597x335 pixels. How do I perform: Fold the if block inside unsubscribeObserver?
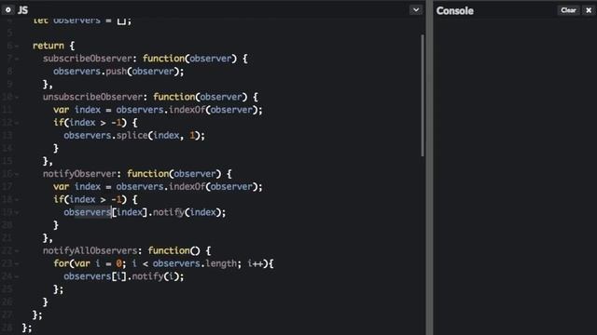coord(17,123)
